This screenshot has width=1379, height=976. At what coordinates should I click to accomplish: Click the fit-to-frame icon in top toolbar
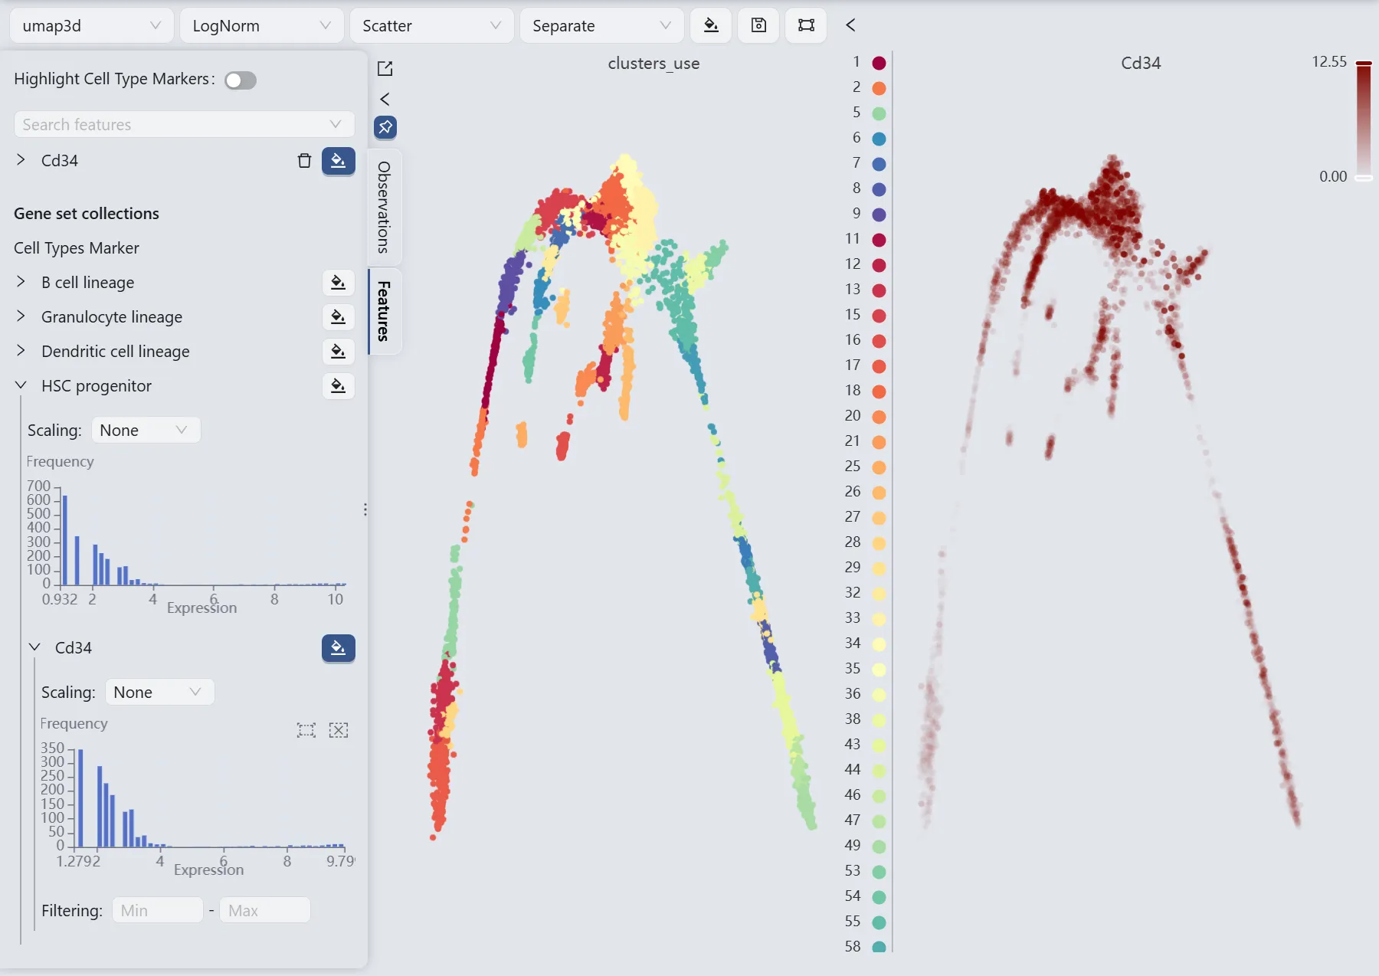[806, 25]
